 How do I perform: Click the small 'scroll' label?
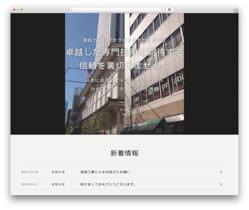point(124,109)
